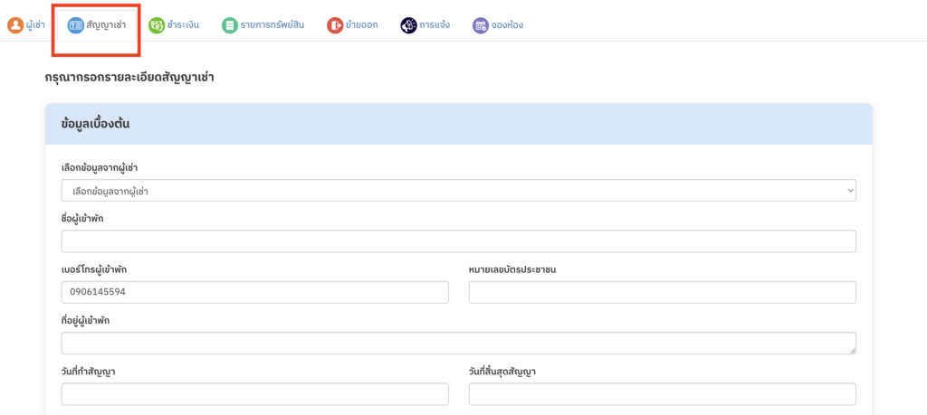Click the orange tenant (ผู้เช่า) person icon
Viewport: 927px width, 415px height.
[x=15, y=25]
